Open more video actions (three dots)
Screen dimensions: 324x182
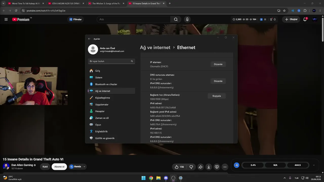click(x=225, y=167)
